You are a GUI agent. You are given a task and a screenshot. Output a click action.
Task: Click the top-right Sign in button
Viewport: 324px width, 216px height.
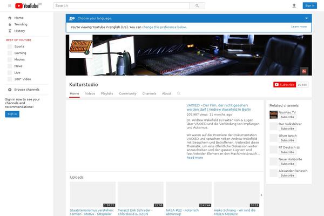pos(310,6)
